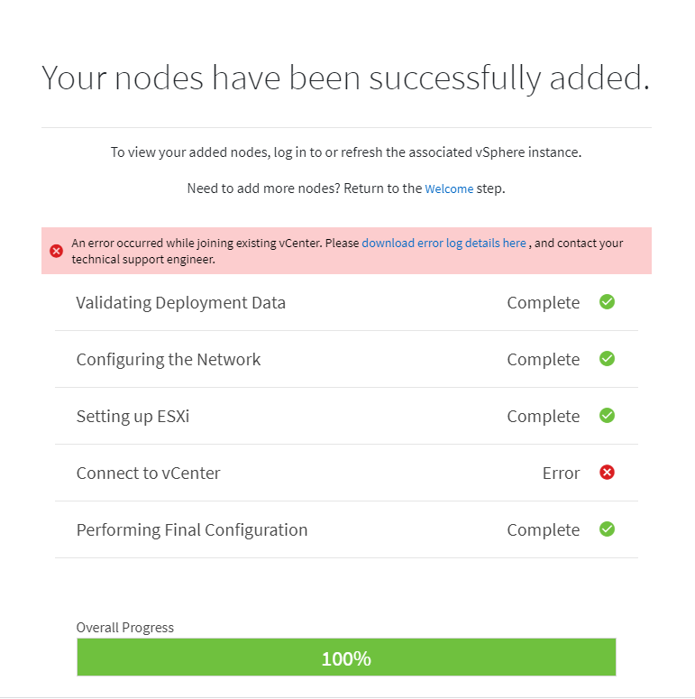Click the 100% label in the progress bar
Viewport: 695px width, 699px height.
pyautogui.click(x=346, y=658)
